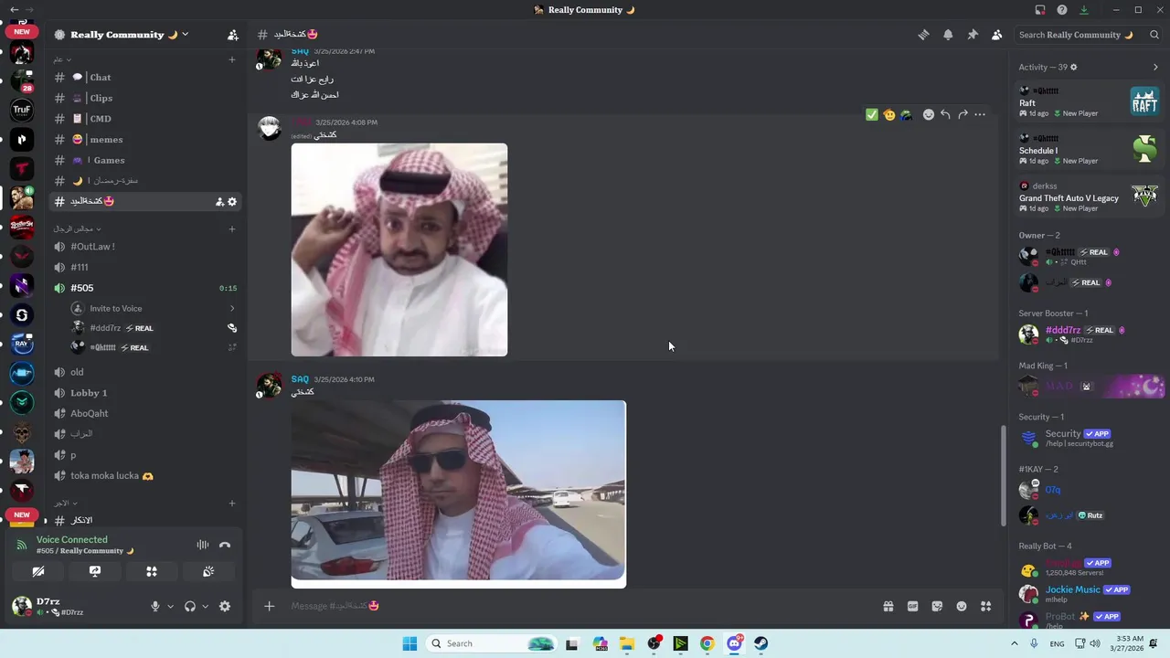1170x658 pixels.
Task: Open Jockie Music bot profile
Action: tap(1089, 593)
